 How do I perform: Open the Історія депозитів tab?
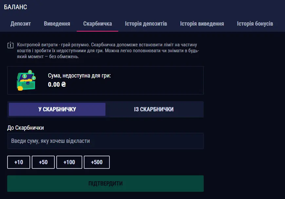(146, 24)
